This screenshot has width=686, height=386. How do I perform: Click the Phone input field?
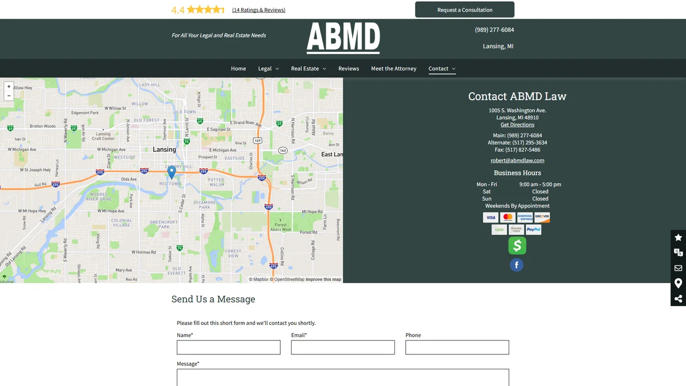coord(457,347)
